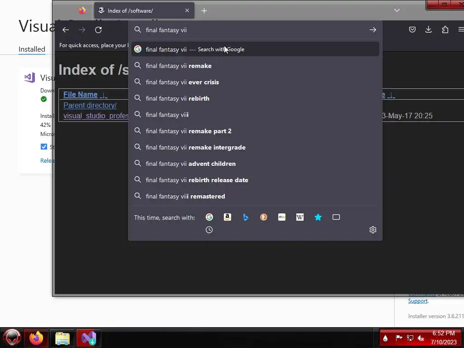The width and height of the screenshot is (464, 348).
Task: Choose suggestion 'final fantasy viii'
Action: pos(255,115)
